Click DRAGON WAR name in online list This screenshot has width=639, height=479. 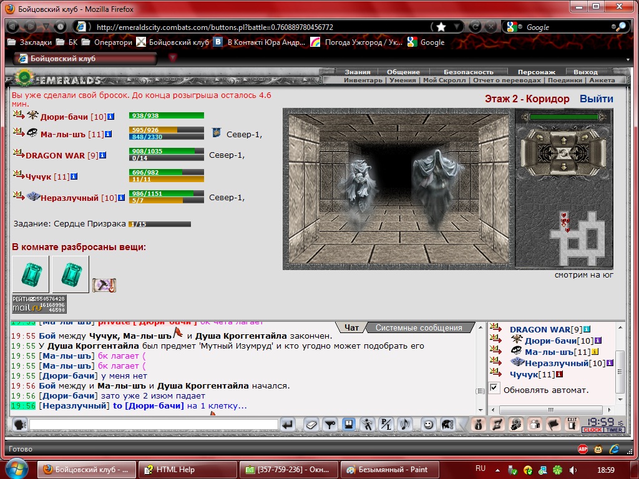[540, 329]
